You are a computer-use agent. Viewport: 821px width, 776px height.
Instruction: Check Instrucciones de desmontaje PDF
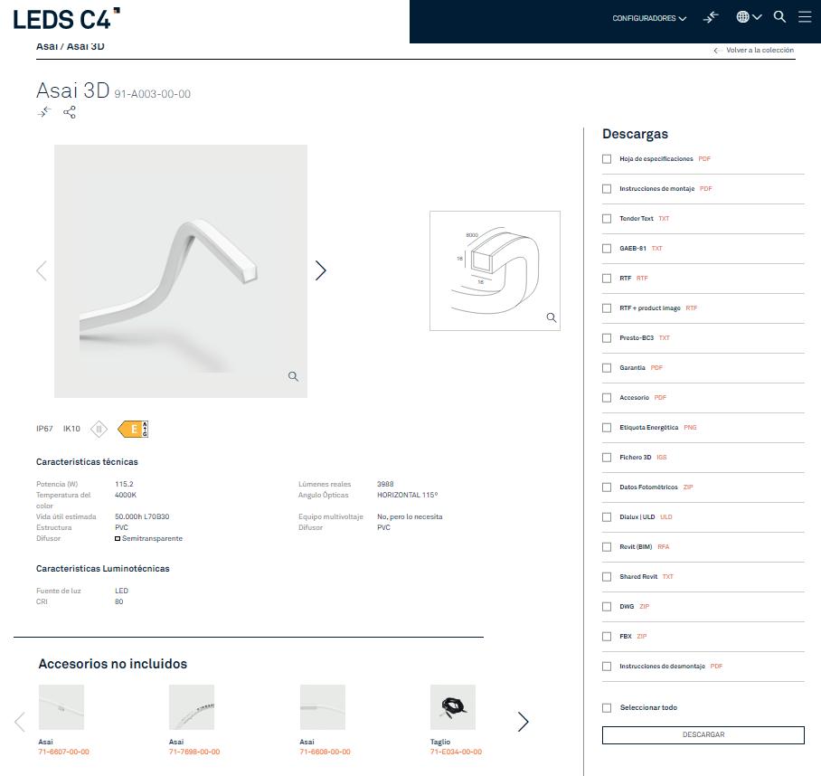point(607,666)
